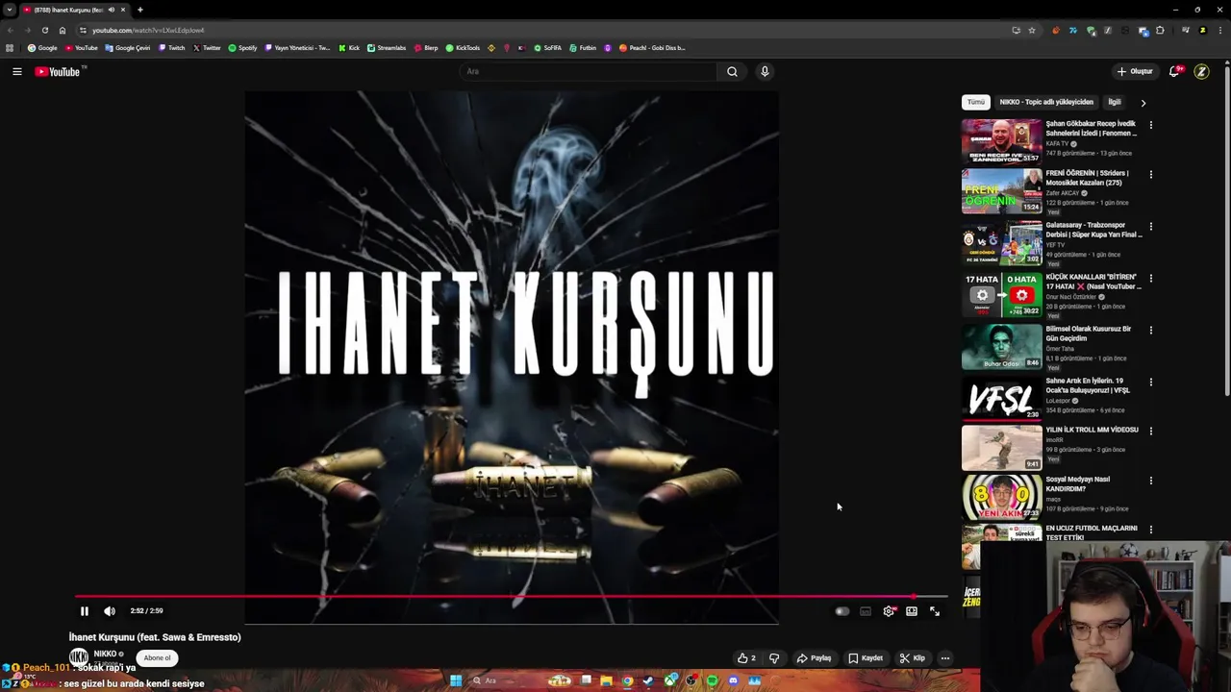Open the FRENİ ÖĞRENİN motorcycle thumbnail
Screen dimensions: 1231x692
coord(1001,190)
